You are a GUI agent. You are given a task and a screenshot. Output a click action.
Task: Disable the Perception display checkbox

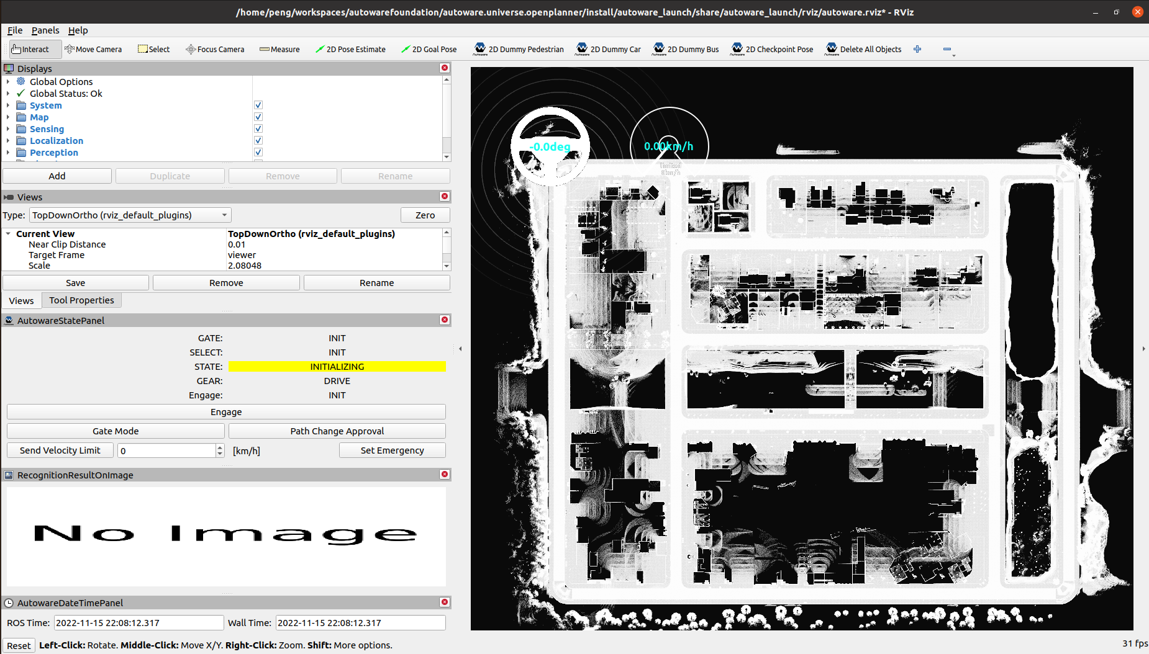coord(258,153)
